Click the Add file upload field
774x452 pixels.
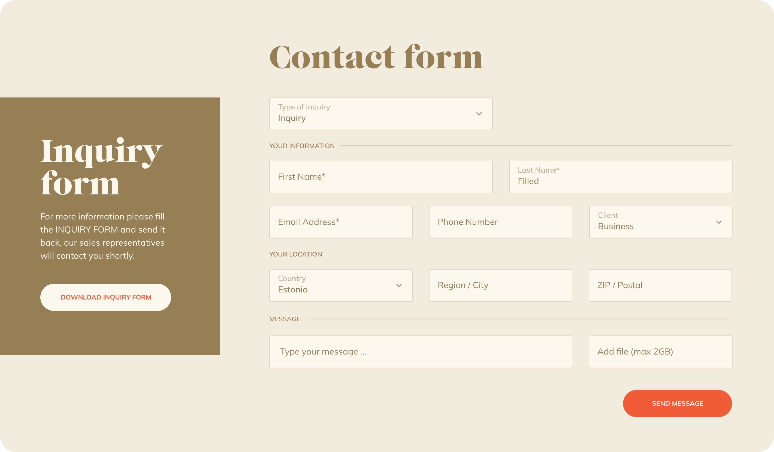coord(661,352)
